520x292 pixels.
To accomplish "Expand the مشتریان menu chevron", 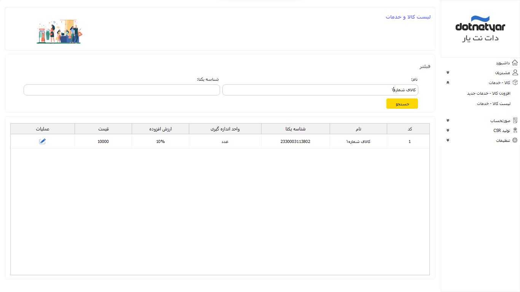I will click(x=448, y=73).
